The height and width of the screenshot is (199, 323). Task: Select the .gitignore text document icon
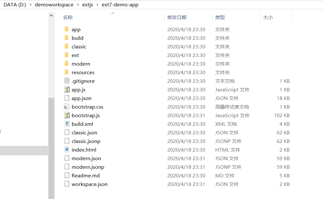[67, 81]
